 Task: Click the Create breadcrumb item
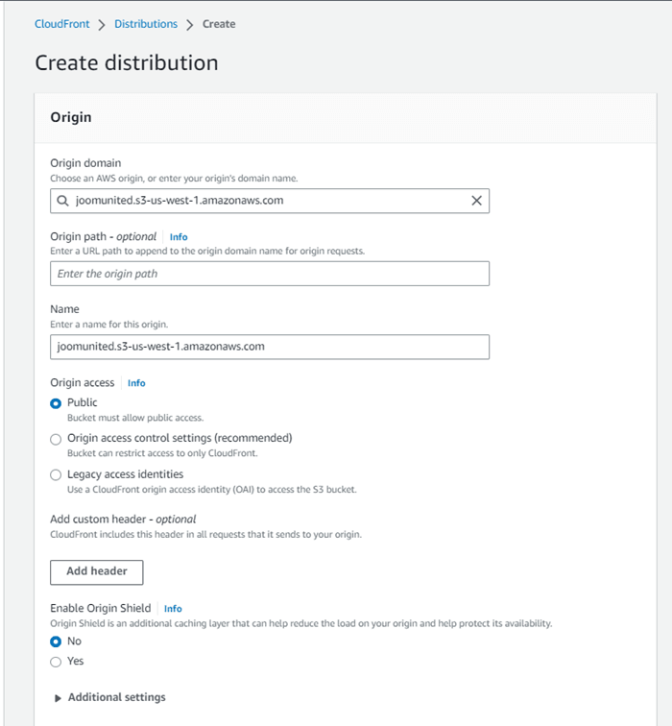[x=219, y=24]
